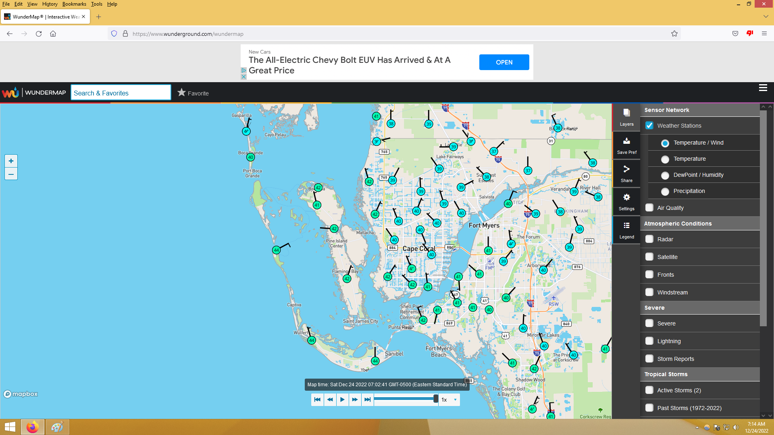
Task: Click the Favorite star icon
Action: click(x=182, y=93)
